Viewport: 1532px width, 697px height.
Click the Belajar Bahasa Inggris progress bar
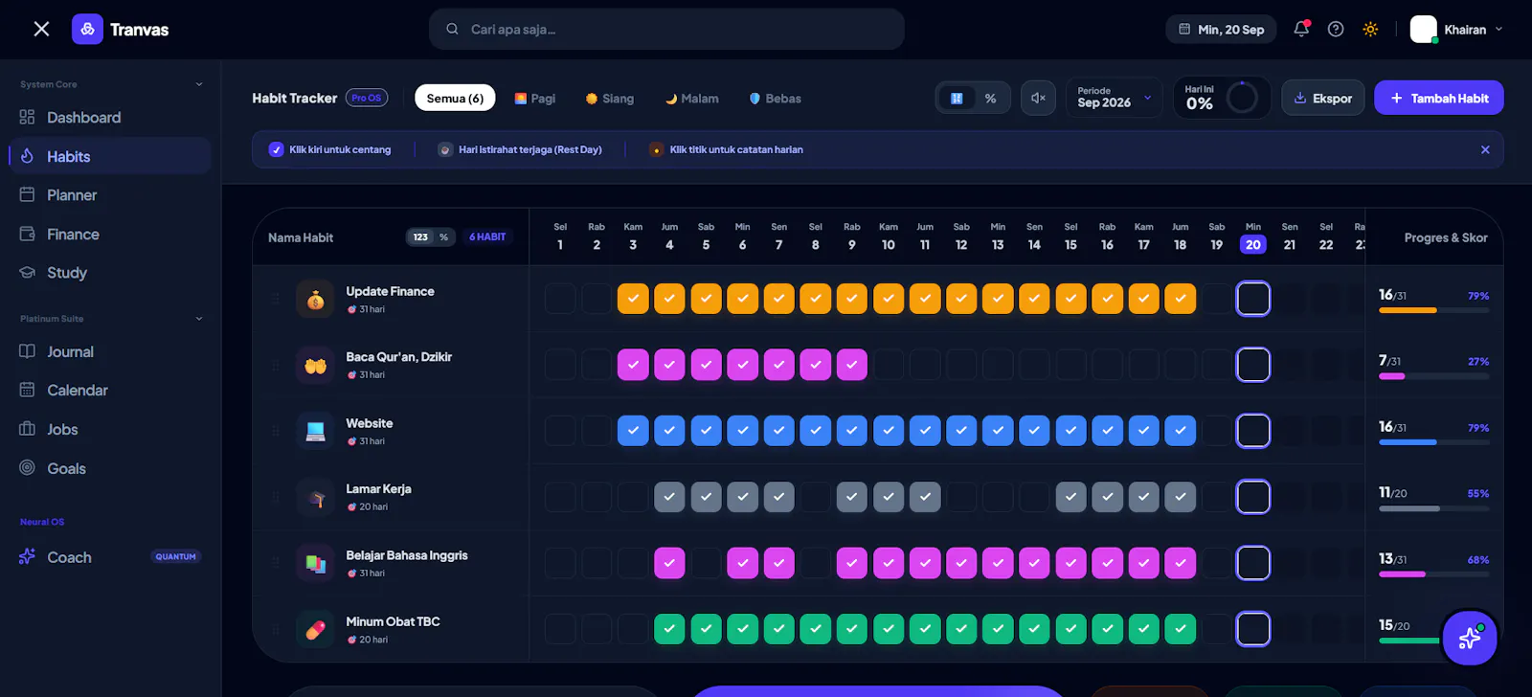[x=1434, y=574]
